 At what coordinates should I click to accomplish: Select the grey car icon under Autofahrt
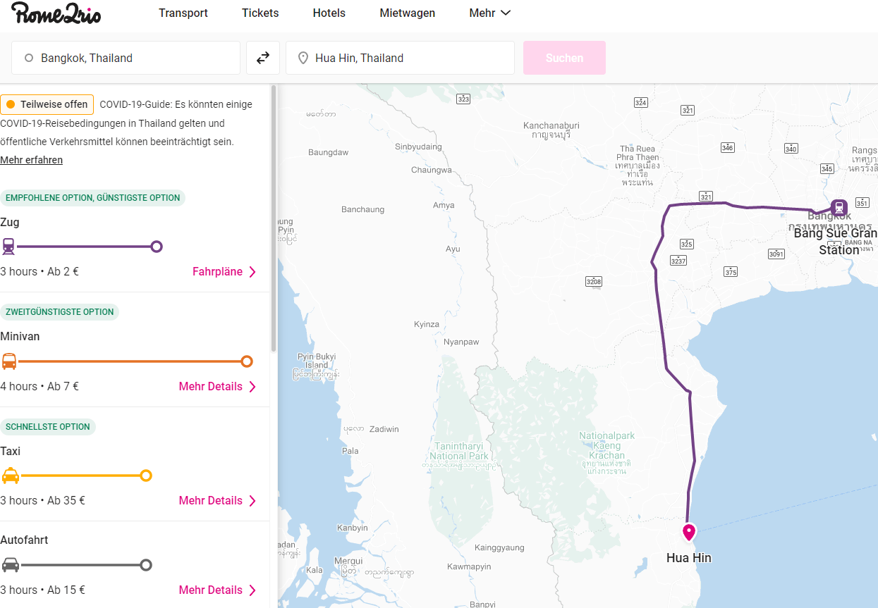(x=11, y=564)
